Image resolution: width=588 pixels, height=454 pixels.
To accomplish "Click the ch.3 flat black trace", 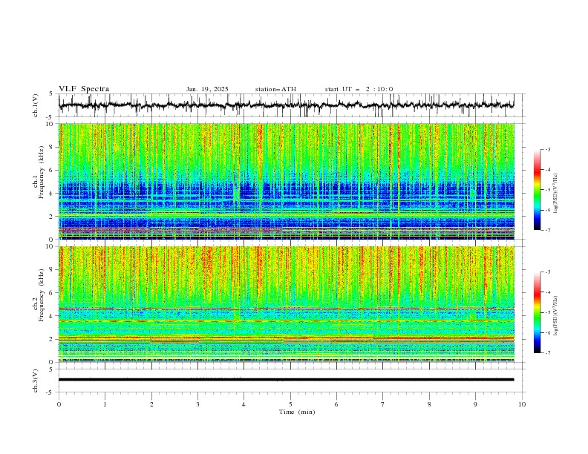I will [x=286, y=380].
